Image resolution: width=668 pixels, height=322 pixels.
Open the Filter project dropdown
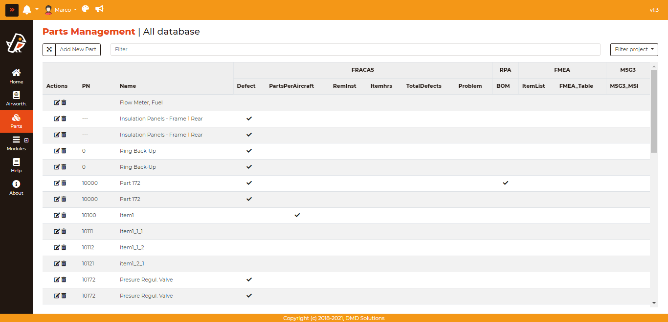tap(634, 49)
